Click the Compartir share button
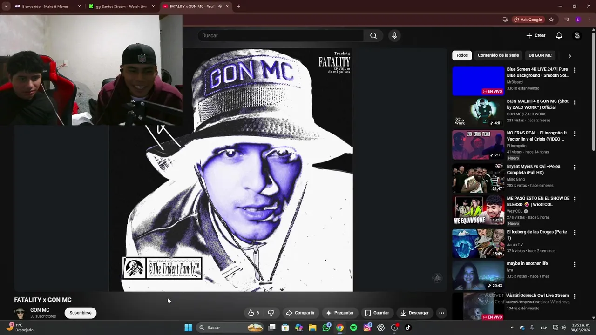The image size is (596, 335). point(300,313)
